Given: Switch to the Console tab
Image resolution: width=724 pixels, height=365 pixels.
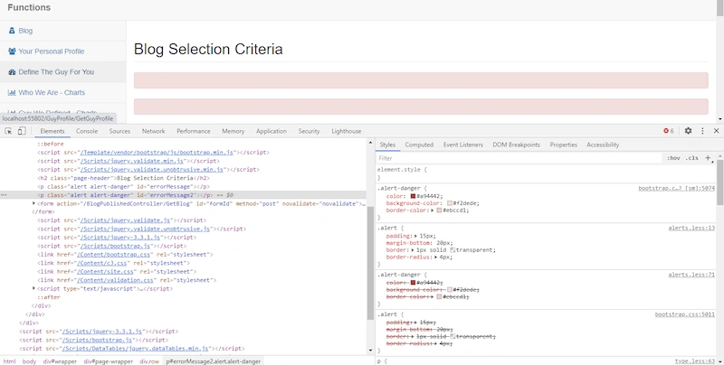Looking at the screenshot, I should coord(87,131).
